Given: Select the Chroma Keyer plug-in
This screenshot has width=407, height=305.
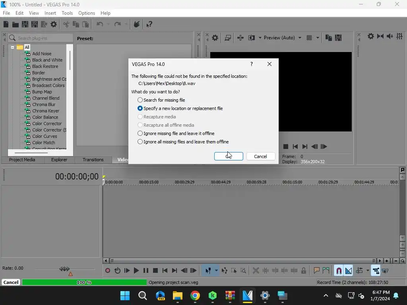Looking at the screenshot, I should click(46, 111).
